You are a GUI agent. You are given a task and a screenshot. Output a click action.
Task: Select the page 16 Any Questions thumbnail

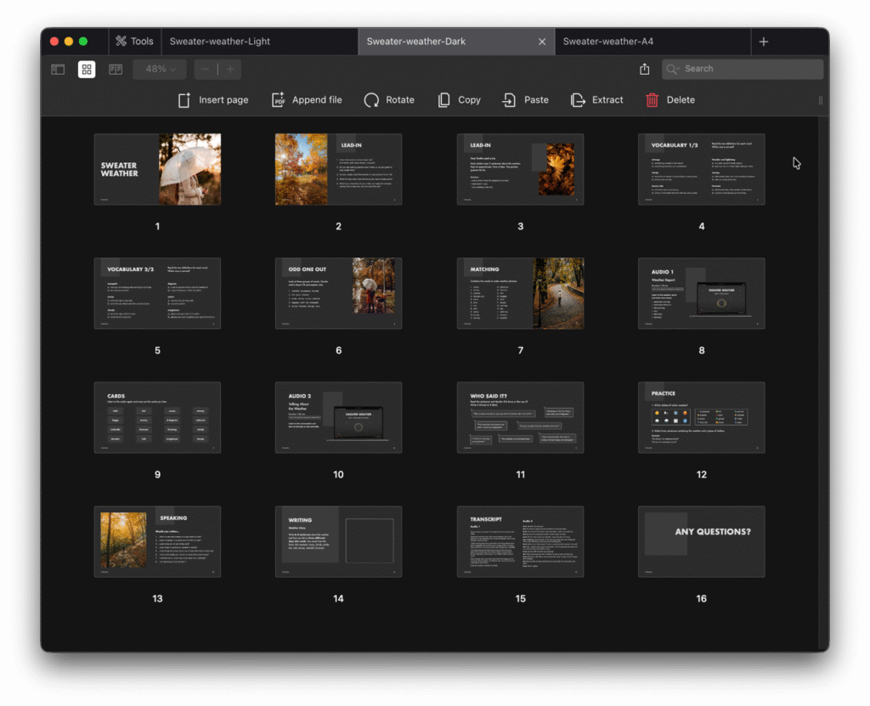point(701,541)
